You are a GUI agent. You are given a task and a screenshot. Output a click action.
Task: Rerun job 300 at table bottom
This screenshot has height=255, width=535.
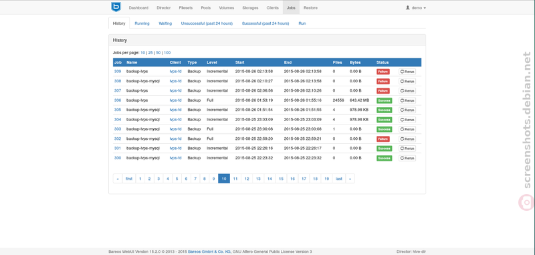click(x=407, y=158)
